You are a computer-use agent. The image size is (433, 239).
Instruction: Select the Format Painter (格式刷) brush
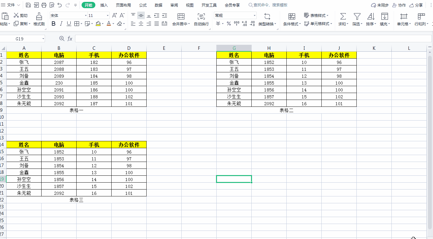(39, 19)
